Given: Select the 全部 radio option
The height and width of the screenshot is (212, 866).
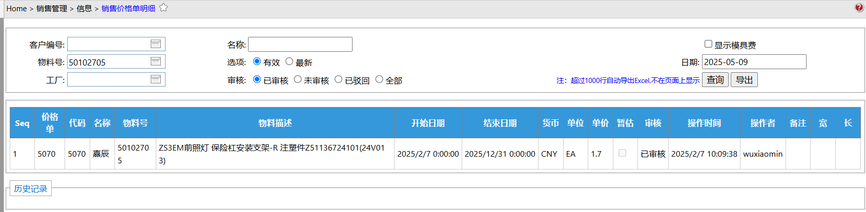Looking at the screenshot, I should 379,79.
